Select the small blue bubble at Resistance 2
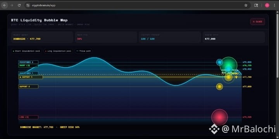Image resolution: width=279 pixels, height=139 pixels. [219, 62]
